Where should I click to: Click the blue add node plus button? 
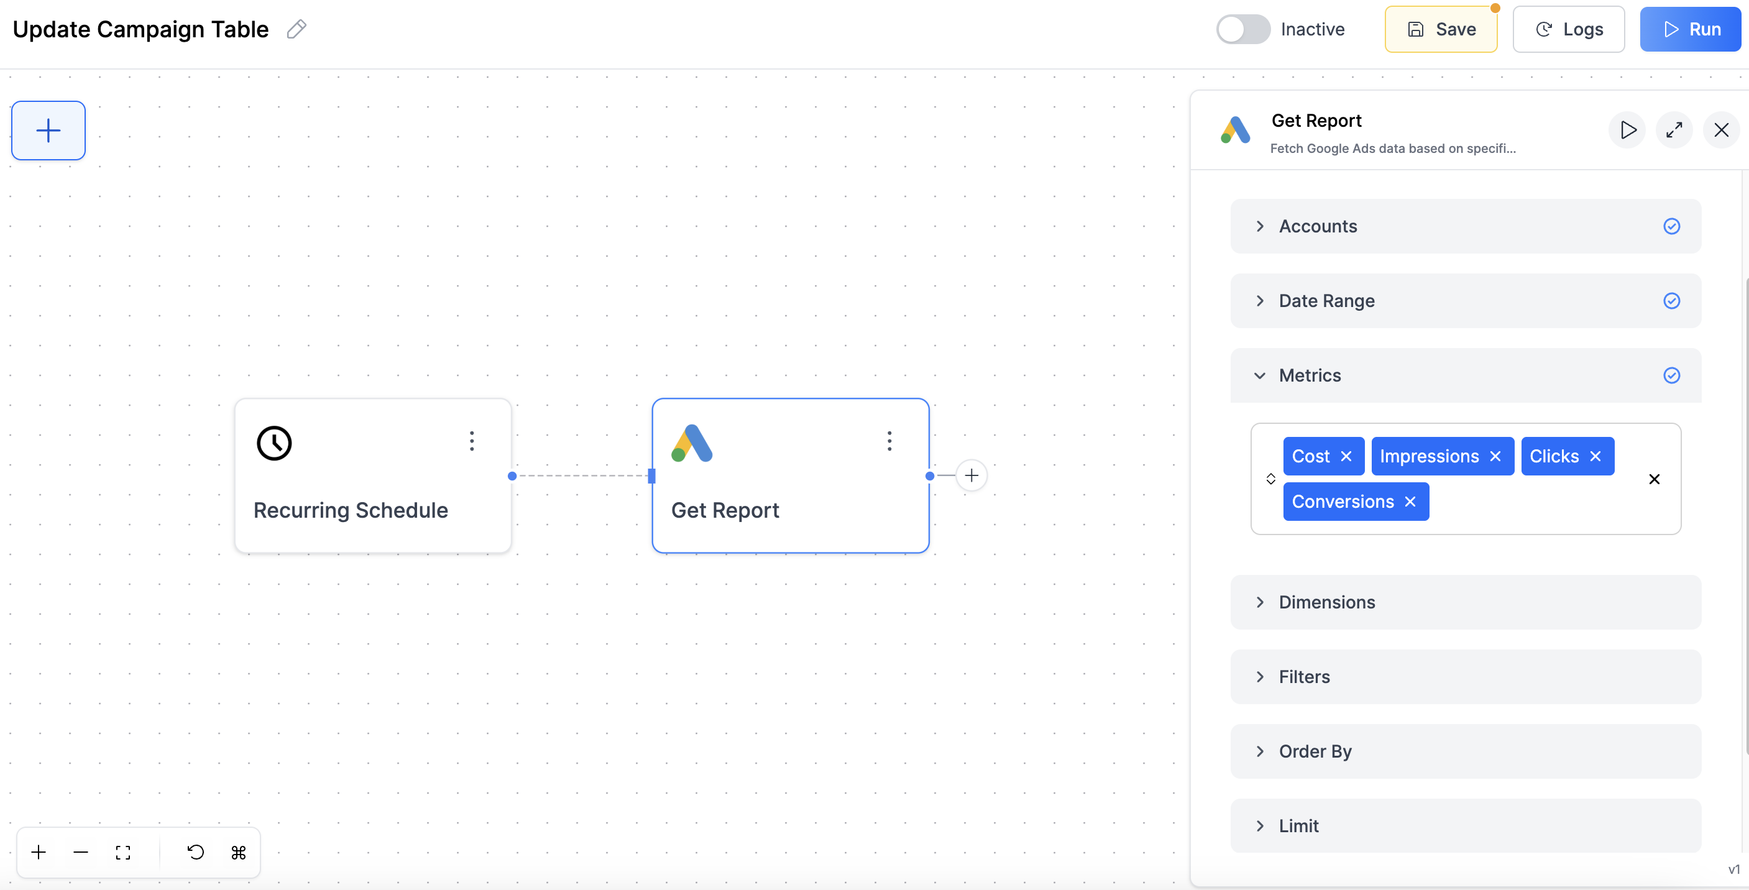pyautogui.click(x=48, y=131)
